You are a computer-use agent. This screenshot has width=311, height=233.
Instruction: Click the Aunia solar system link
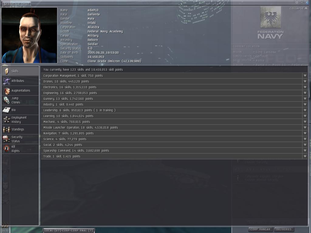coord(260,60)
